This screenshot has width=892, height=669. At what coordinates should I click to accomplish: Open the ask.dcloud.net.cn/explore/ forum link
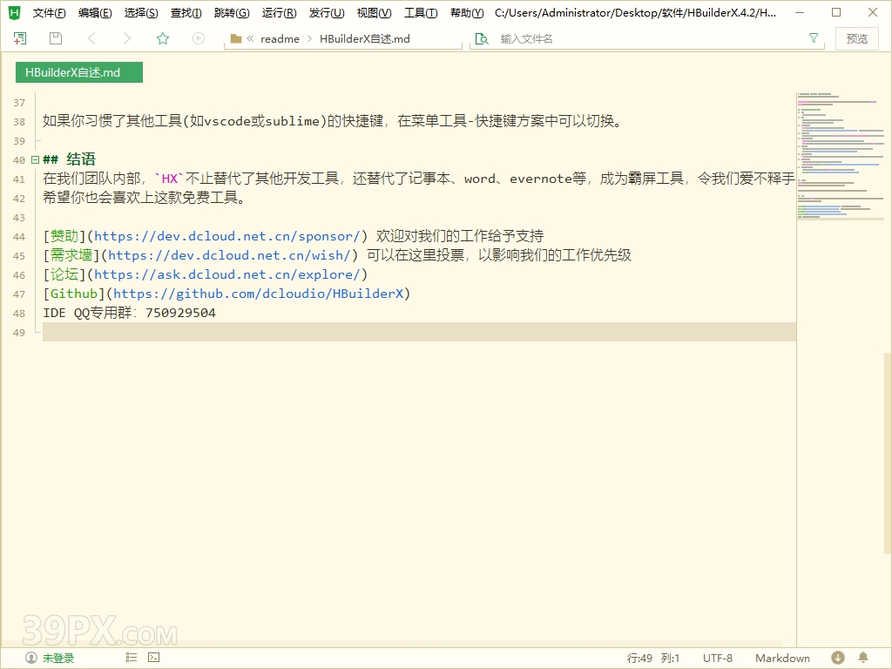click(x=227, y=274)
